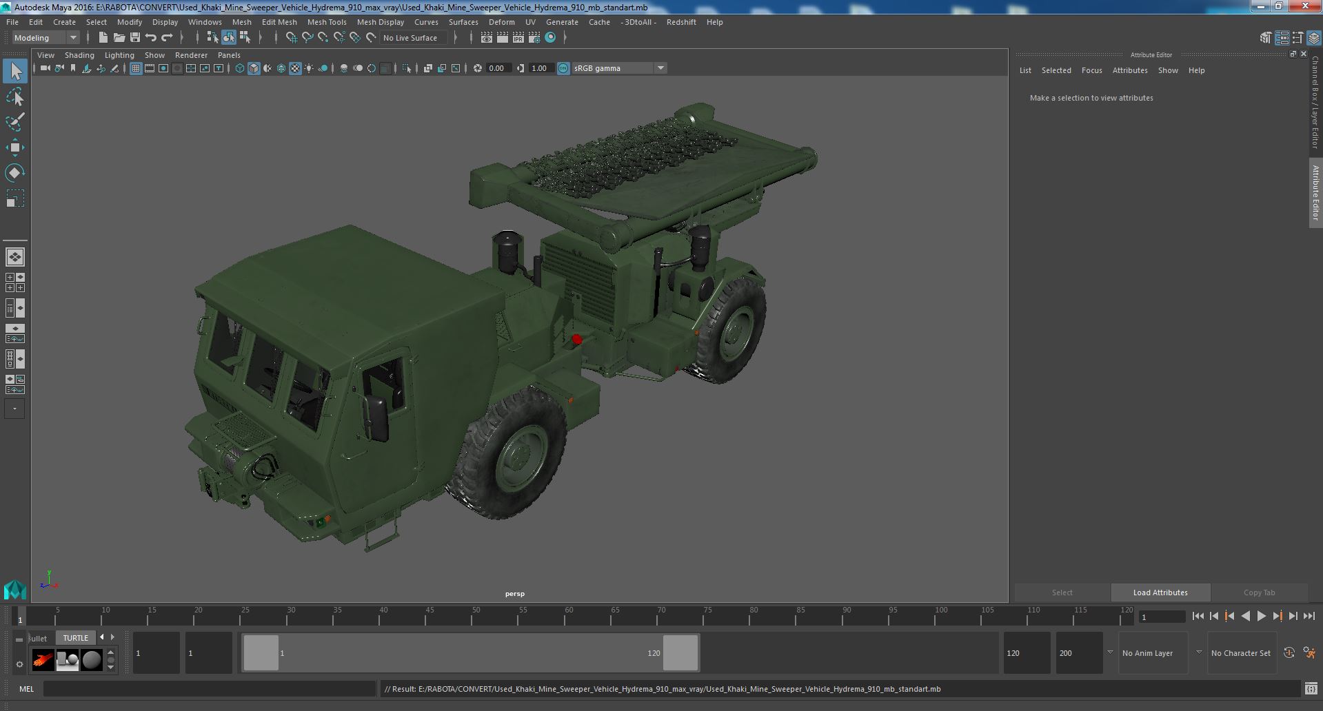
Task: Open Hypershade teal sphere icon
Action: point(550,38)
